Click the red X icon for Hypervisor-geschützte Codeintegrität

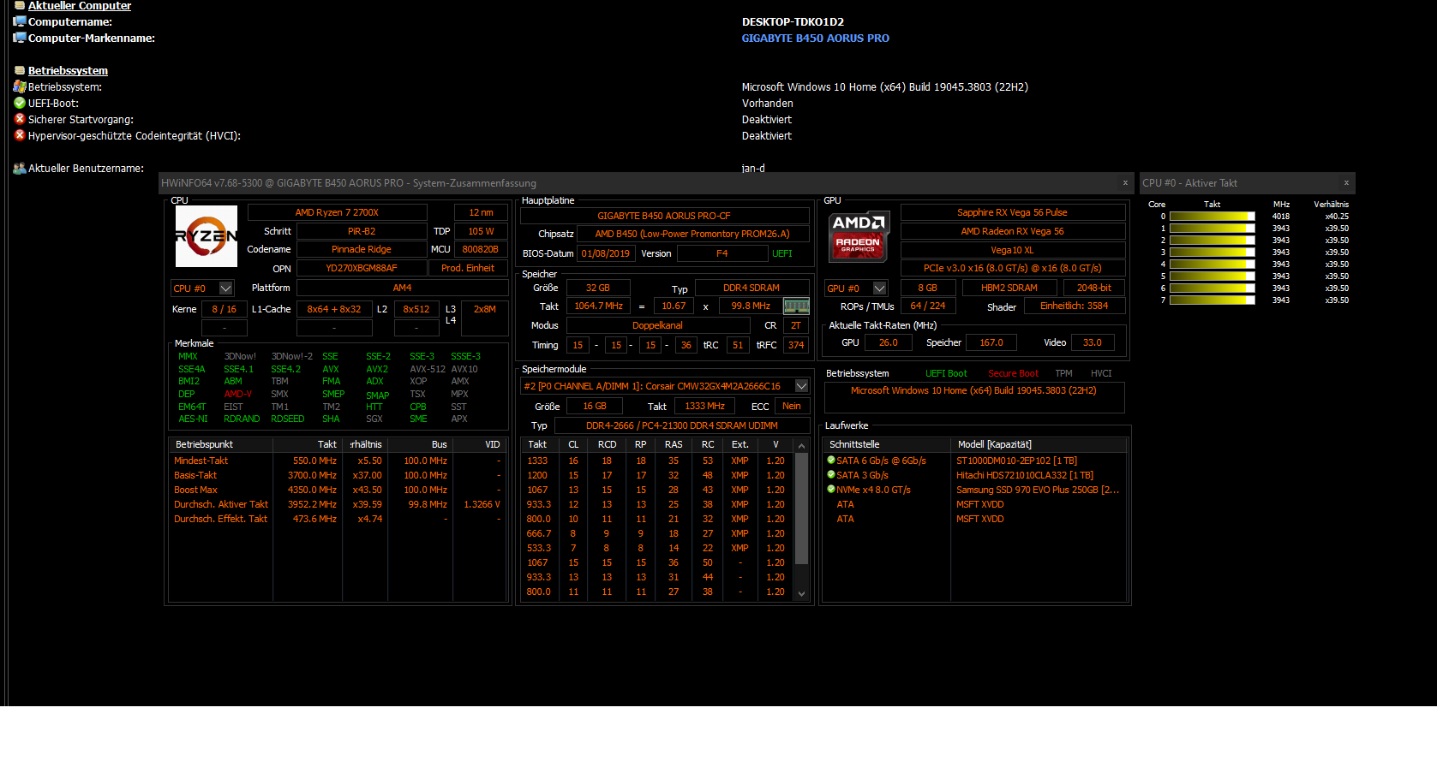[x=20, y=135]
